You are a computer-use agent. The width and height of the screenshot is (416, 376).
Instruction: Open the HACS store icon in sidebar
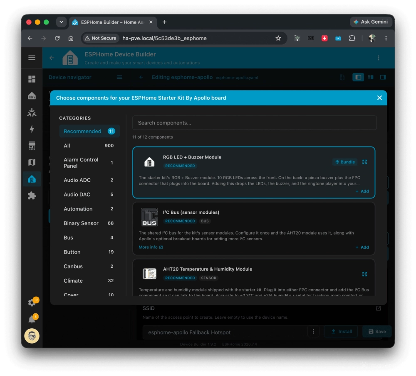(x=32, y=146)
